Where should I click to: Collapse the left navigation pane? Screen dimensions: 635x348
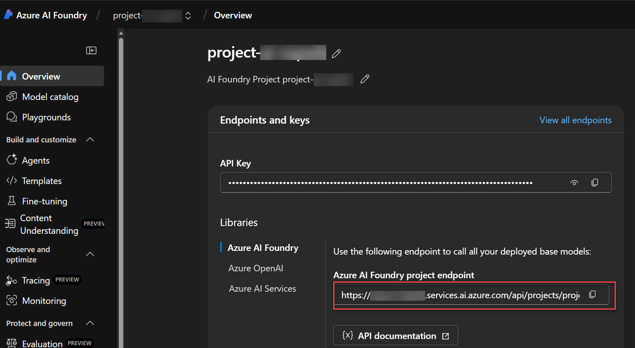tap(91, 50)
